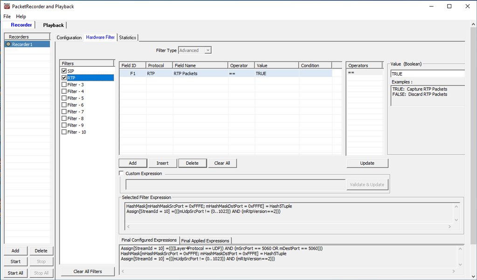
Task: Enable the Filter - 3 checkbox
Action: point(64,84)
